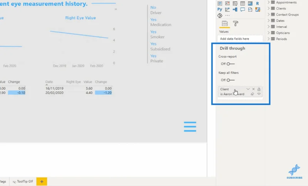Viewport: 308px width, 186px height.
Task: Click the Subsidised card label
Action: tap(160, 49)
